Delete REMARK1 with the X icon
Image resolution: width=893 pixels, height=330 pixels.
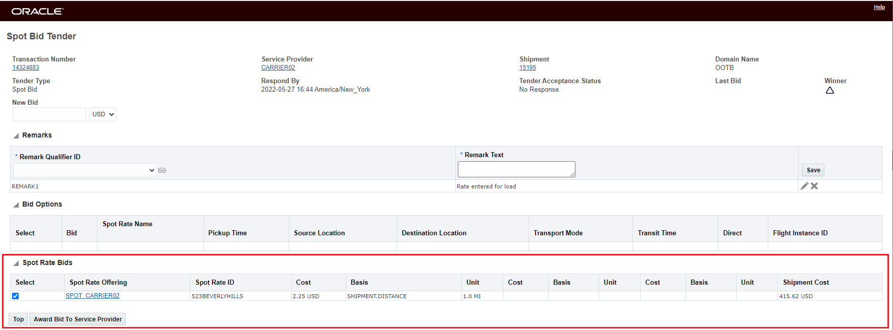814,186
